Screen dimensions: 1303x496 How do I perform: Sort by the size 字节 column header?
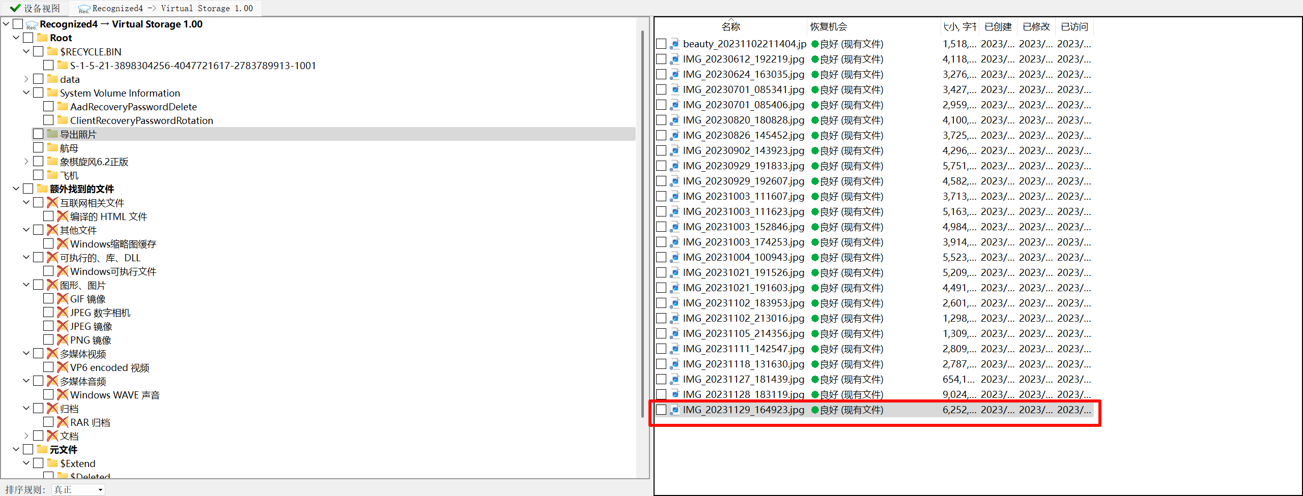[959, 27]
